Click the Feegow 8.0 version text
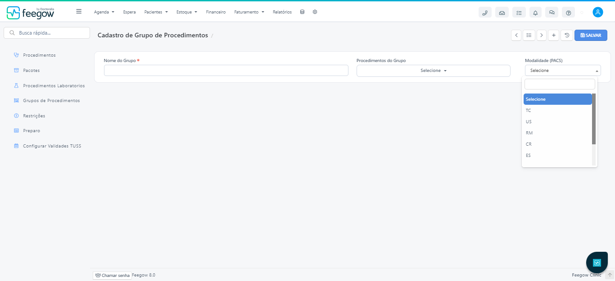615x281 pixels. click(144, 275)
